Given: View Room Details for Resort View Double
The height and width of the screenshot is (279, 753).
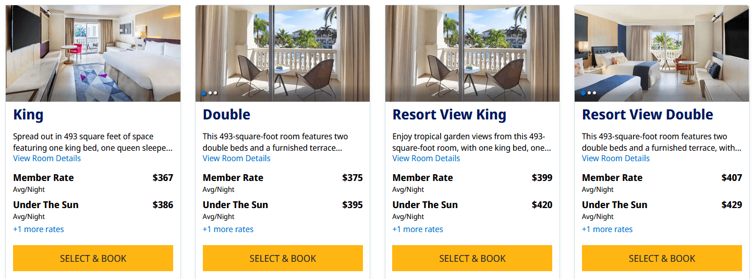Looking at the screenshot, I should 616,159.
